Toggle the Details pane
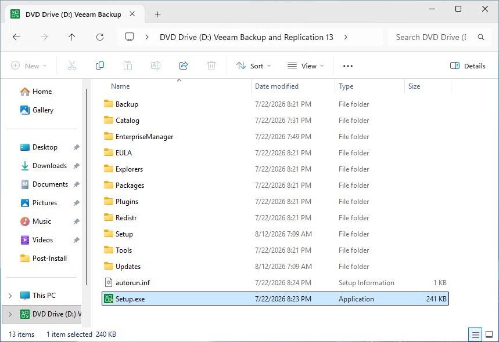The width and height of the screenshot is (499, 342). [x=468, y=66]
